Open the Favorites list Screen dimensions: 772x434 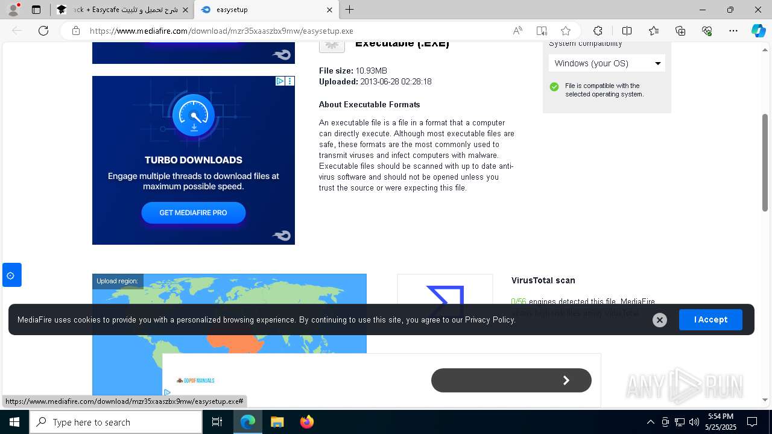pyautogui.click(x=654, y=31)
